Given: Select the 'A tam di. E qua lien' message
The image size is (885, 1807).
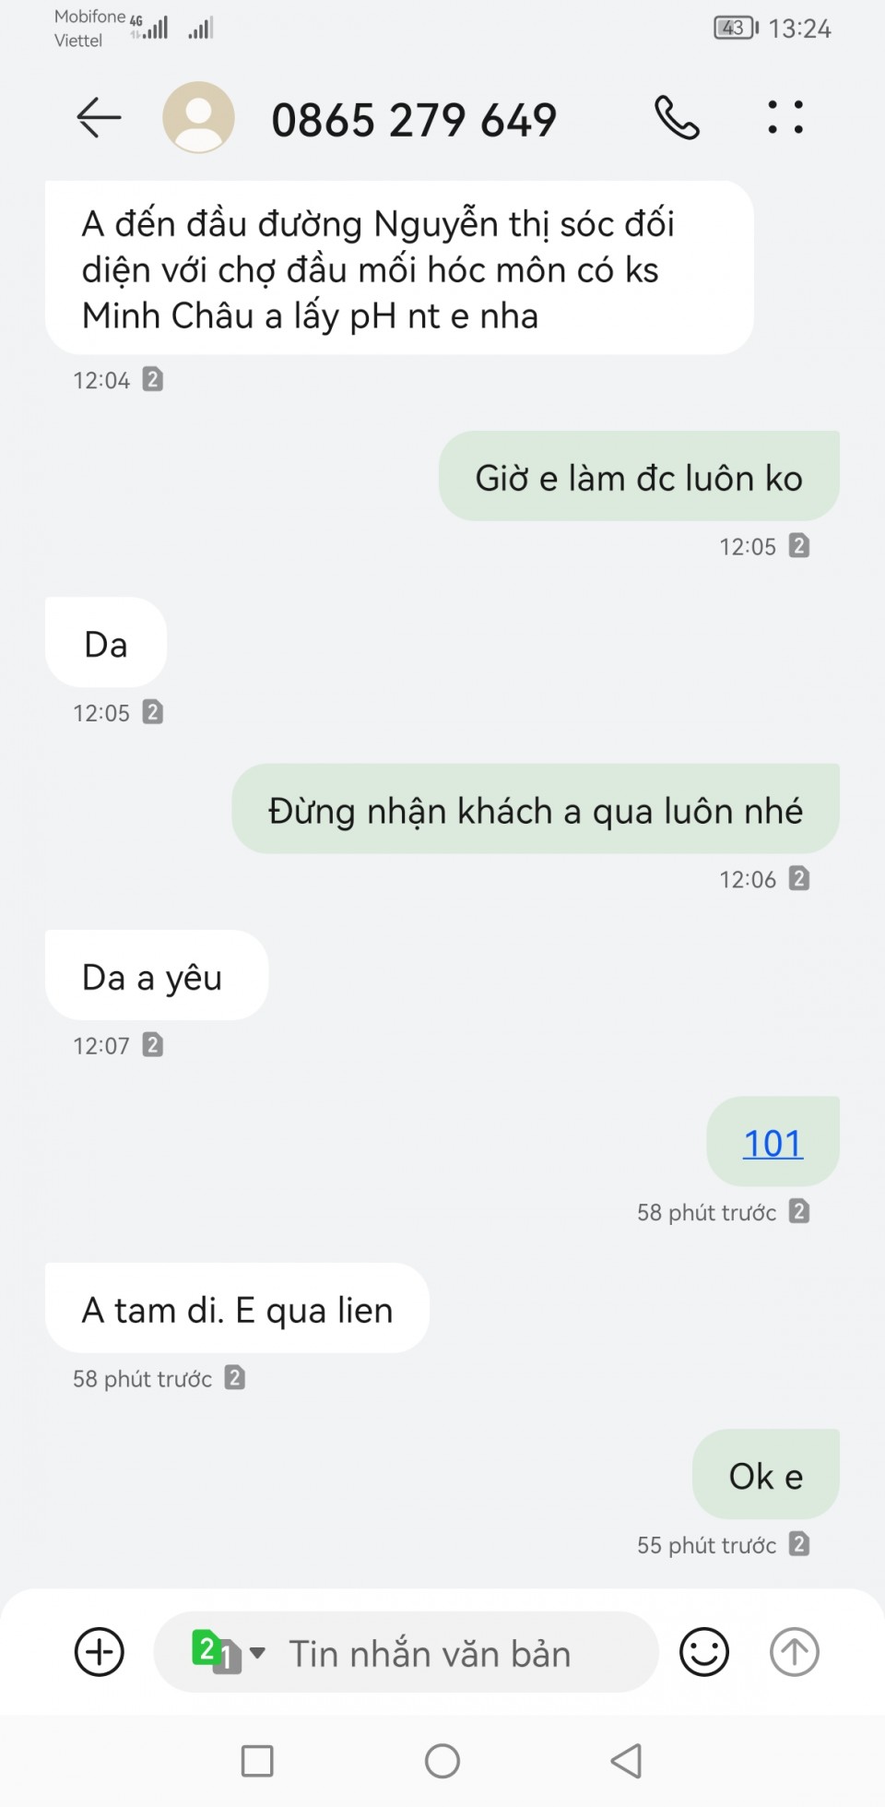Looking at the screenshot, I should 237,1309.
